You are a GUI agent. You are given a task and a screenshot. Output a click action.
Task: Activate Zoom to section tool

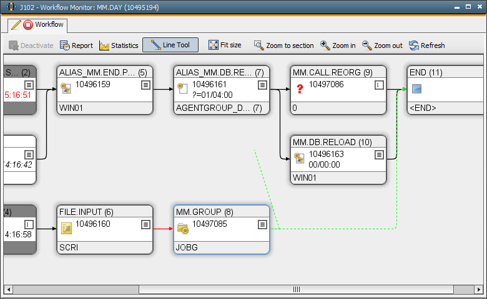[284, 45]
